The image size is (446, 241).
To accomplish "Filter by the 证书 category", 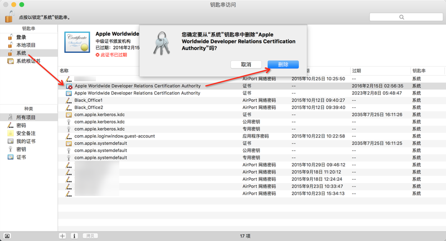I will pos(21,157).
